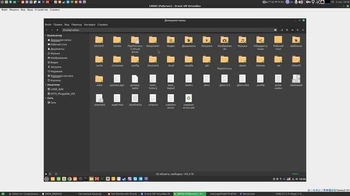Collapse the Сеть sidebar section
This screenshot has height=196, width=350.
coord(46,98)
